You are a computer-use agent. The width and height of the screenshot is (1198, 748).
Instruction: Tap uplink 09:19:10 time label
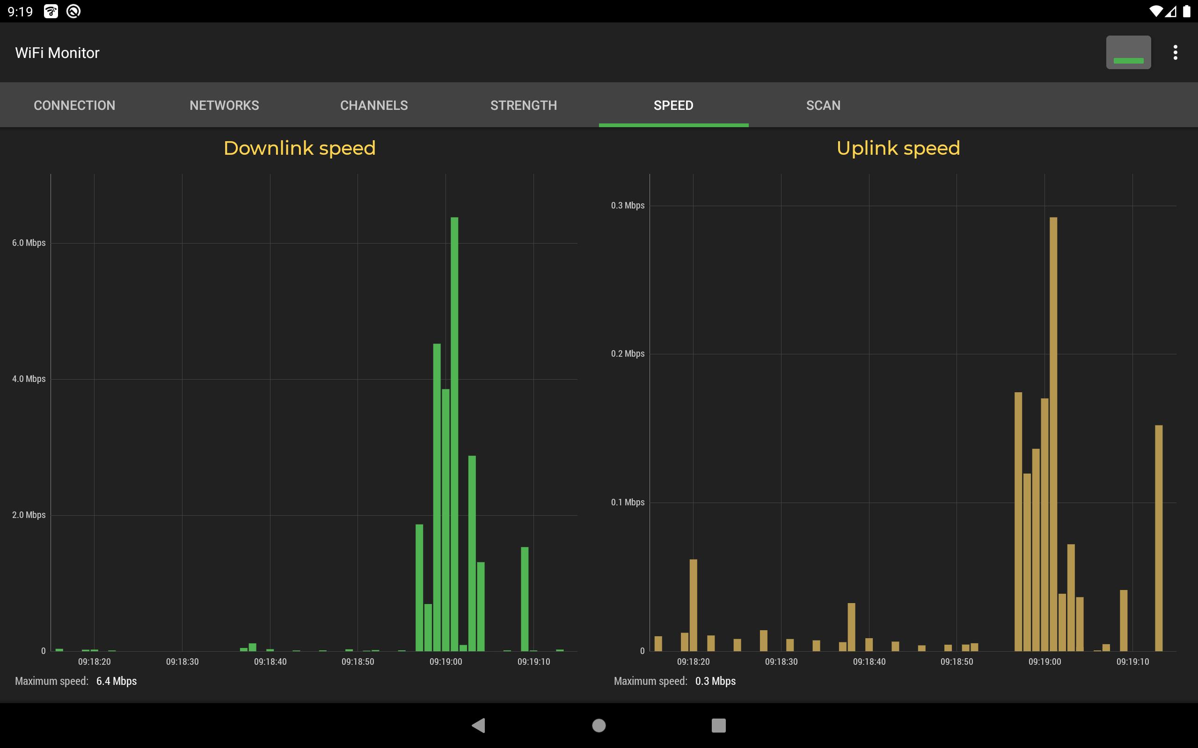(1132, 662)
